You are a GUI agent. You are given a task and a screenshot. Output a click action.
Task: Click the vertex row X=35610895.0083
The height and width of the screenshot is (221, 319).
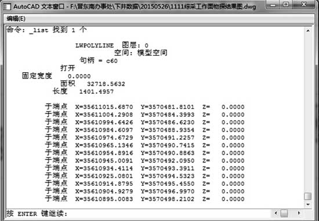coord(144,199)
